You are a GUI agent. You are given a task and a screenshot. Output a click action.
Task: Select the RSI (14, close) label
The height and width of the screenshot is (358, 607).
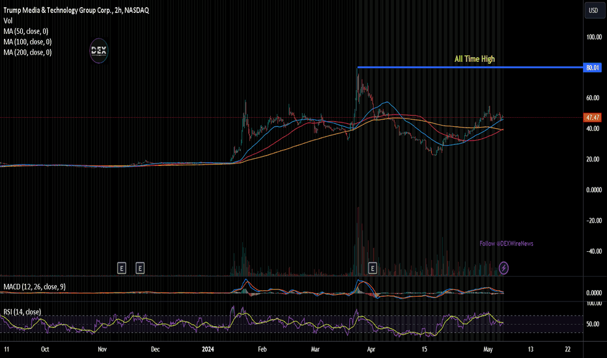pyautogui.click(x=22, y=312)
